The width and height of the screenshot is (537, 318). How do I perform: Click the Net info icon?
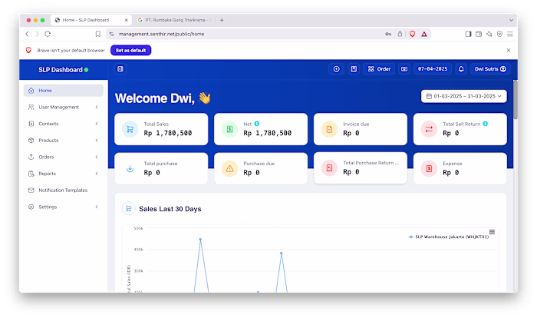pyautogui.click(x=257, y=124)
